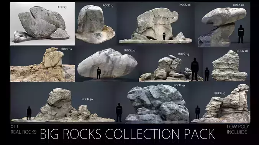This screenshot has height=145, width=259.
Task: Open the ROCK 24 mushroom-shaped rock
Action: coord(222,27)
